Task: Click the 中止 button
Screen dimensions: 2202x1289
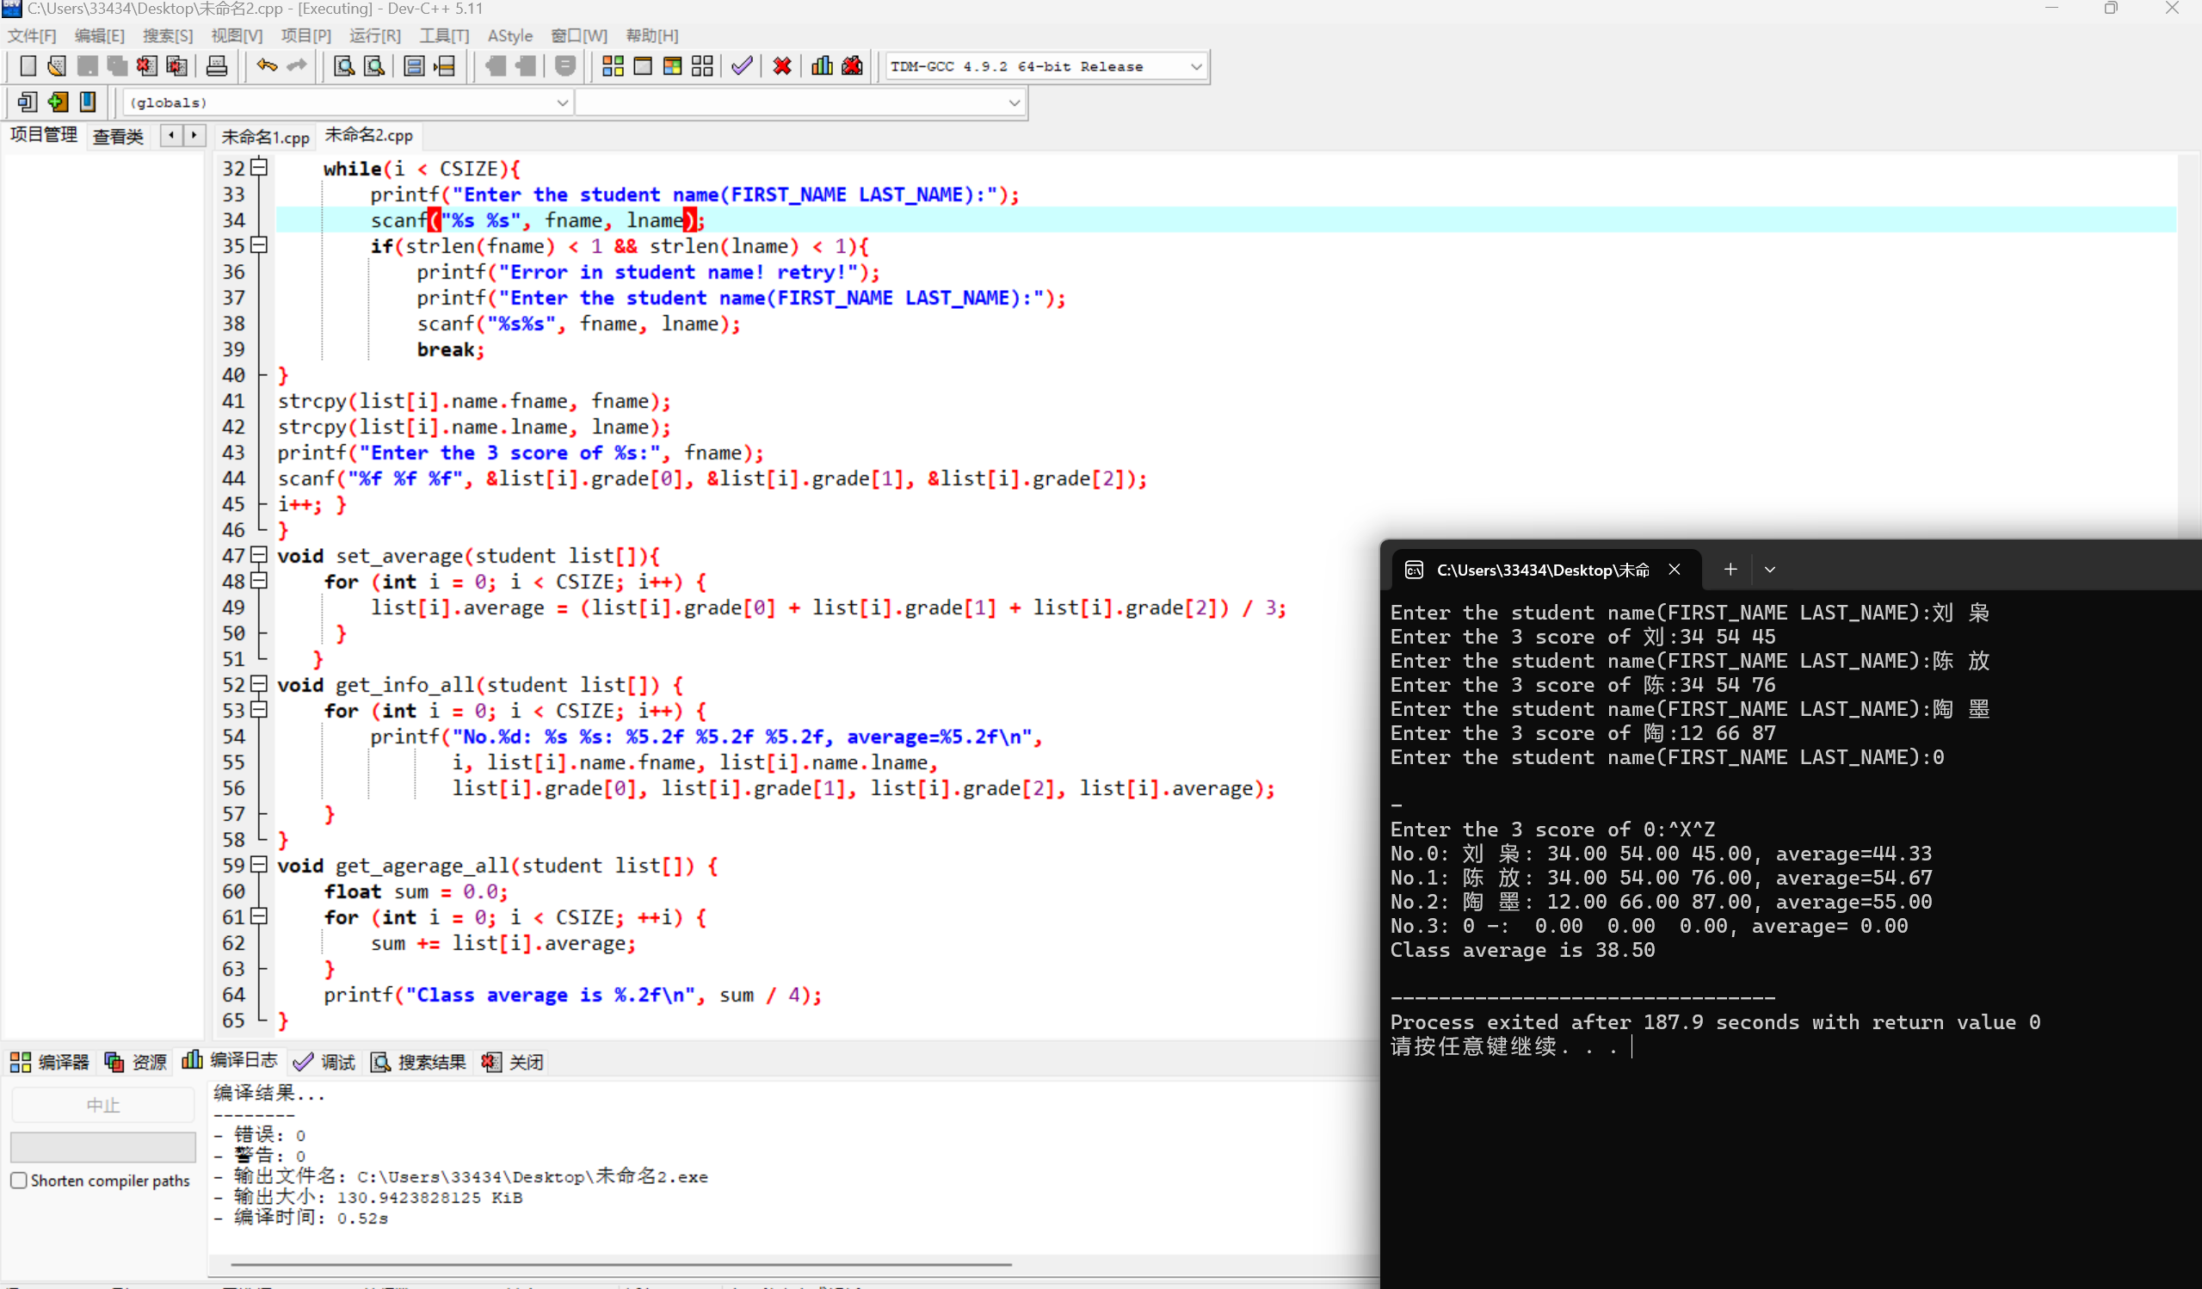Action: (102, 1105)
